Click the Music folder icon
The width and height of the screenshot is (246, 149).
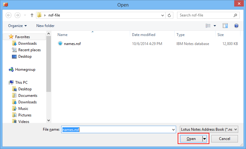tap(14, 108)
